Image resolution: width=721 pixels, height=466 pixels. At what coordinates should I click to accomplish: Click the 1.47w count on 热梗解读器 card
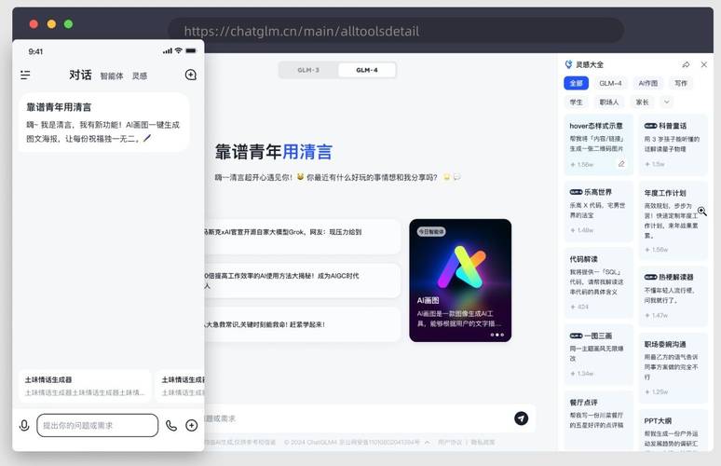click(x=656, y=316)
